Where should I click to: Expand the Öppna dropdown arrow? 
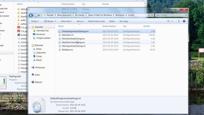tap(55, 21)
